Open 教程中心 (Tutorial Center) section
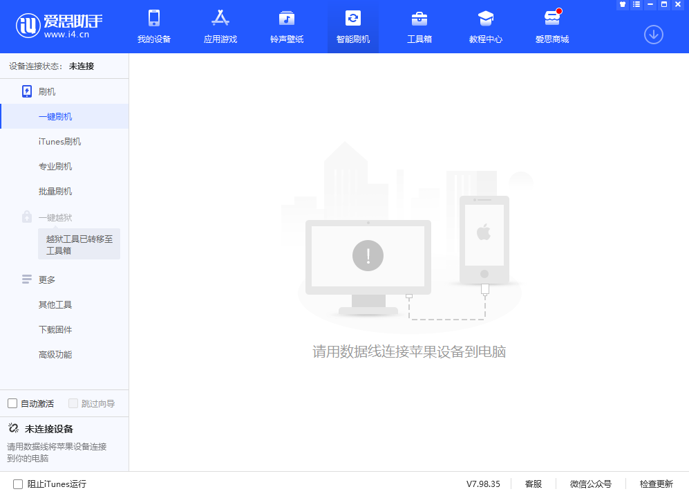 click(485, 26)
